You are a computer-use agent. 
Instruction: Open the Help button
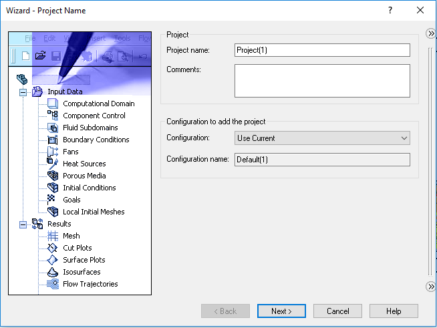[x=394, y=311]
